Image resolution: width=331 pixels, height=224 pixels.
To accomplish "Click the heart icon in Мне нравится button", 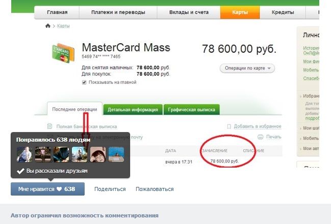I will 59,189.
